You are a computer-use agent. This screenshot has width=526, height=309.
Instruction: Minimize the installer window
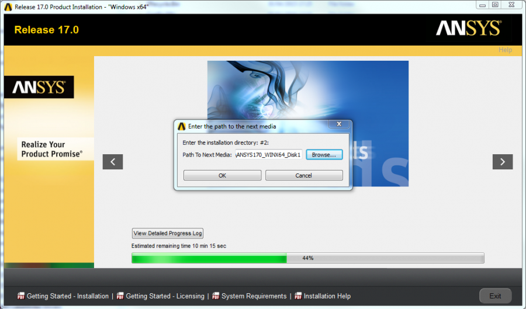coord(482,5)
